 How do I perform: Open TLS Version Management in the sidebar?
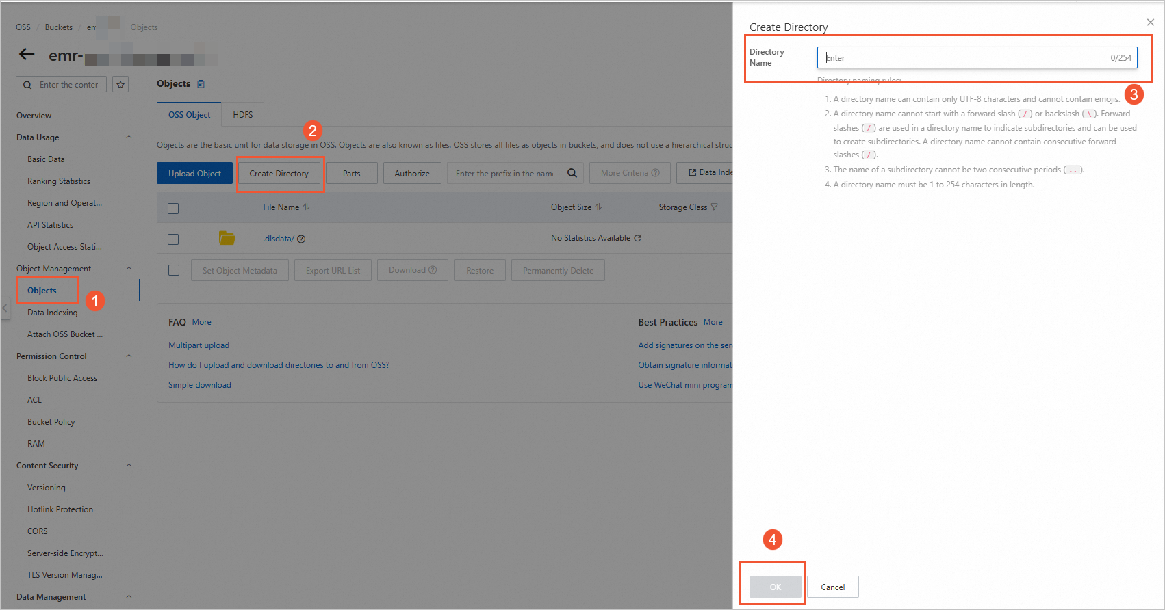[65, 575]
